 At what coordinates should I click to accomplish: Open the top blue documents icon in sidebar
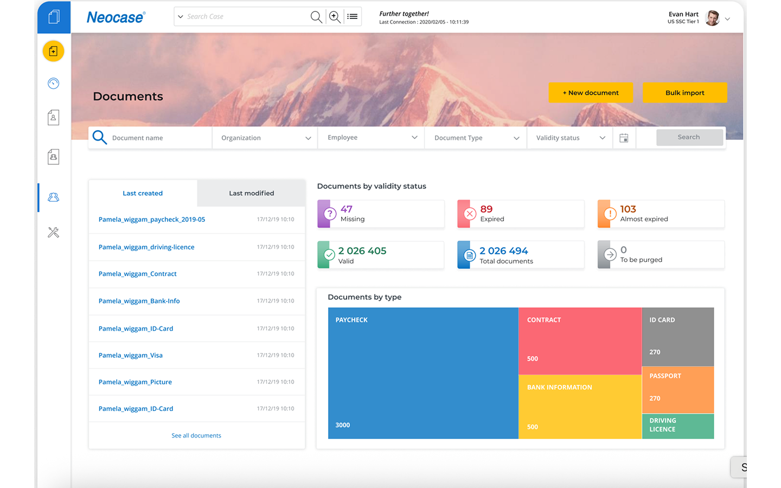(54, 17)
